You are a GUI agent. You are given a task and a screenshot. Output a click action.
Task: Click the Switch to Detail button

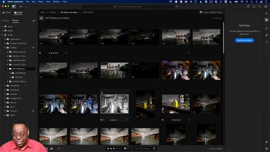(x=244, y=41)
